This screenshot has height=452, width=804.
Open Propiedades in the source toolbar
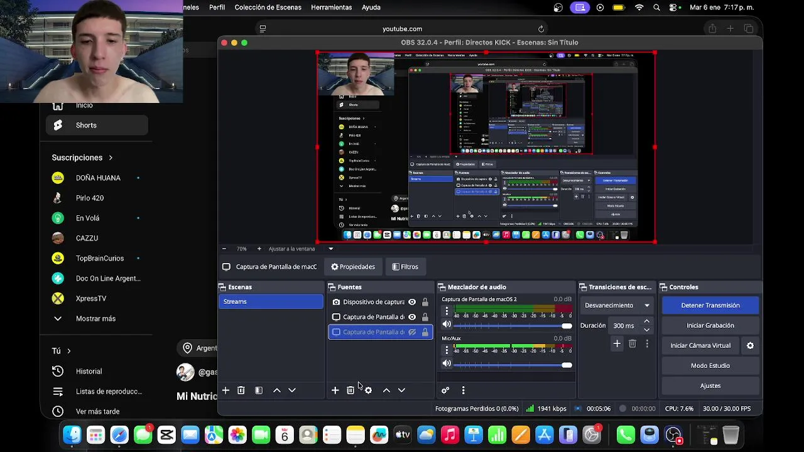[x=353, y=267]
